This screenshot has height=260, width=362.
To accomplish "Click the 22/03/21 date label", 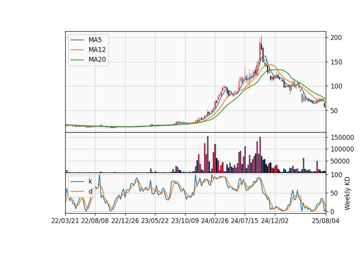I will click(65, 221).
